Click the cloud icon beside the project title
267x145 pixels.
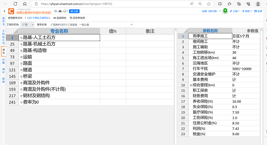click(x=60, y=11)
